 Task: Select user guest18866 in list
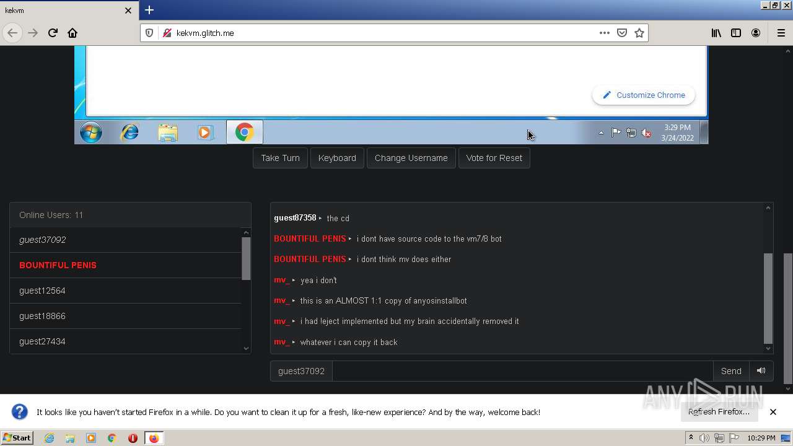(x=125, y=316)
